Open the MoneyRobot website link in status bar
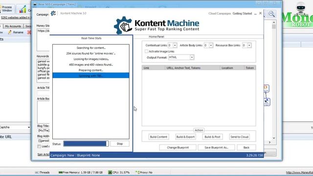Image resolution: width=313 pixels, height=176 pixels. point(299,173)
